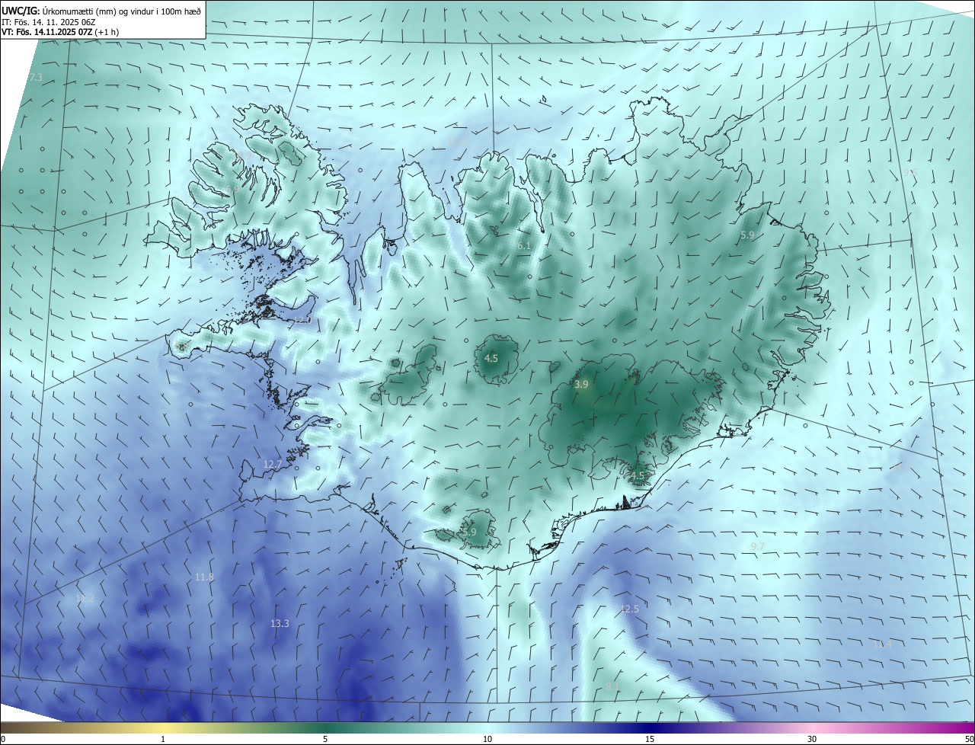Click the 11.4 value label
Image resolution: width=975 pixels, height=745 pixels.
coord(882,644)
